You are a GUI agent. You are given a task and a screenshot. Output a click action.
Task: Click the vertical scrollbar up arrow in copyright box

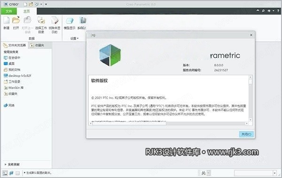(x=251, y=77)
